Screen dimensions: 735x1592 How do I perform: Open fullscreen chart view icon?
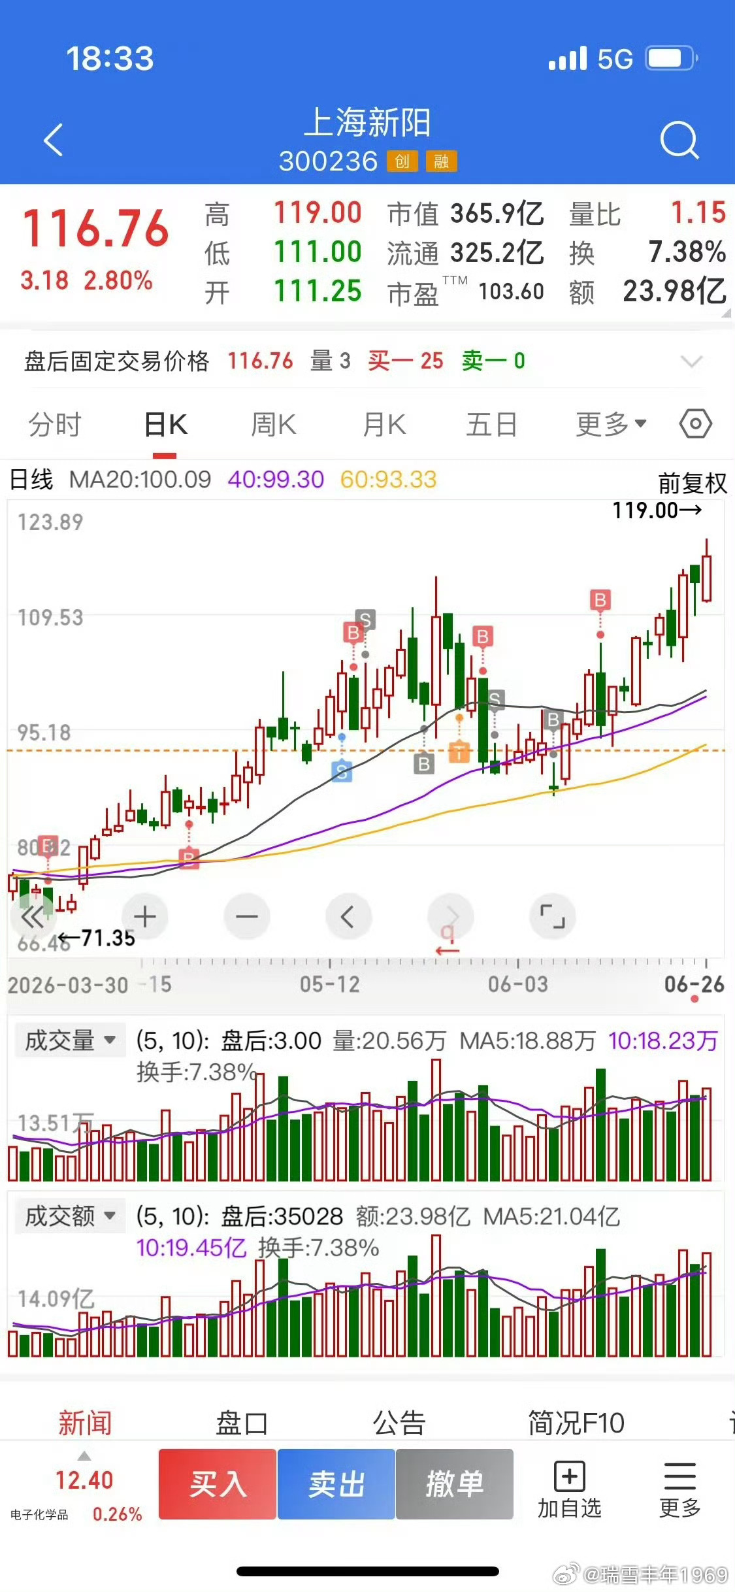(x=552, y=916)
